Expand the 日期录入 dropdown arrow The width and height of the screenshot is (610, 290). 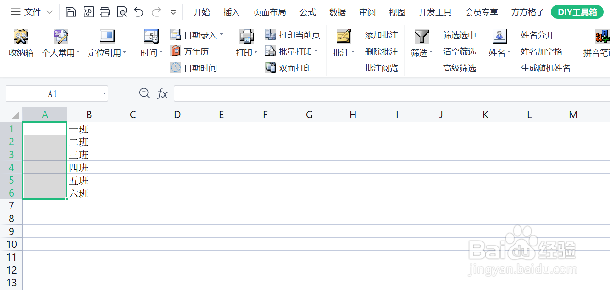click(221, 35)
